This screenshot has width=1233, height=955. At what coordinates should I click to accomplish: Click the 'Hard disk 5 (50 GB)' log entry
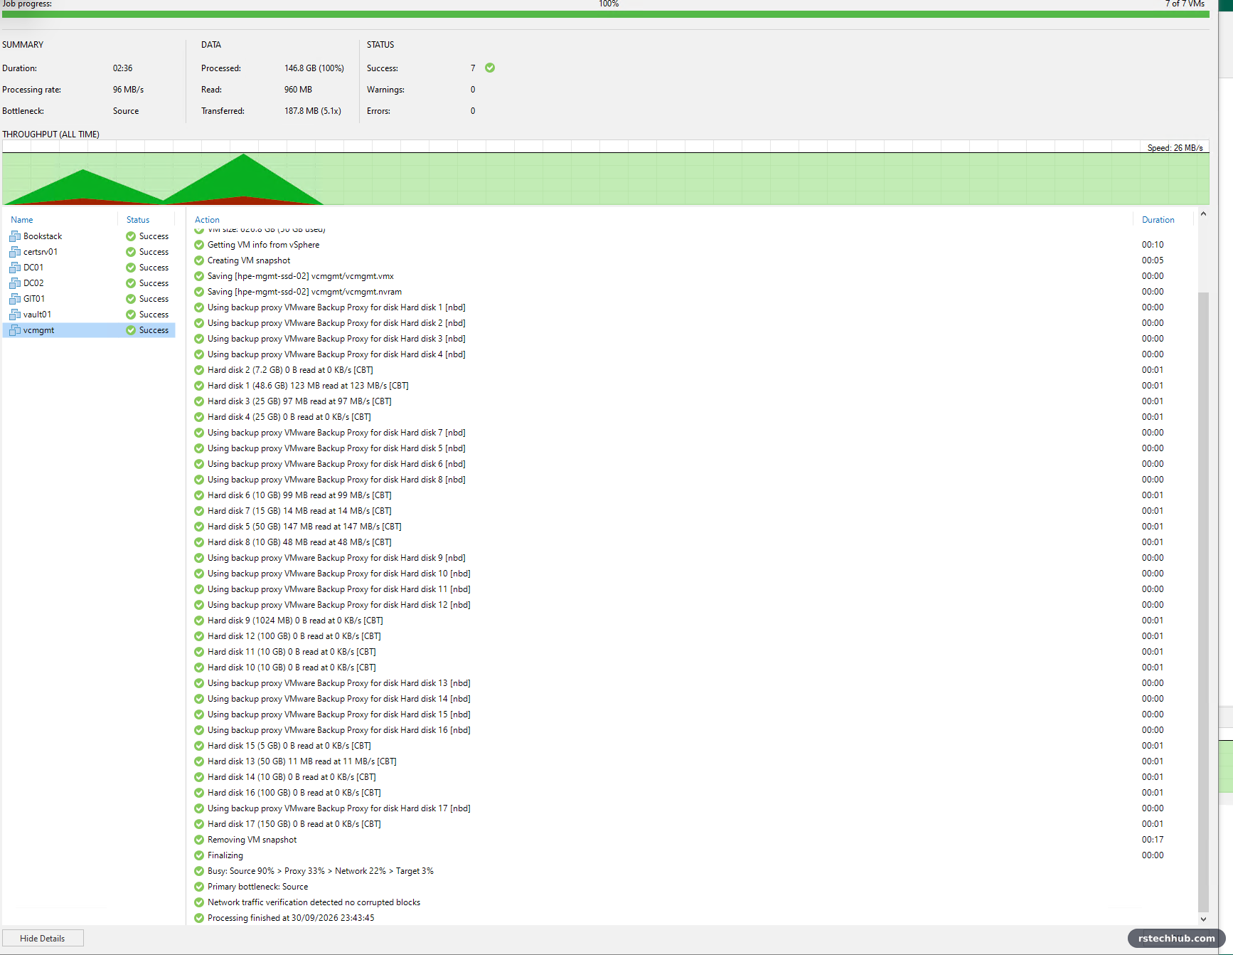click(304, 527)
